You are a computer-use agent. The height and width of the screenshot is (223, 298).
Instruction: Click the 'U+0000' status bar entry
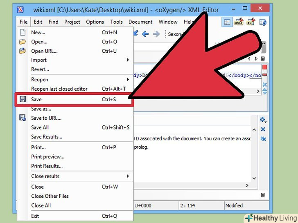143,205
